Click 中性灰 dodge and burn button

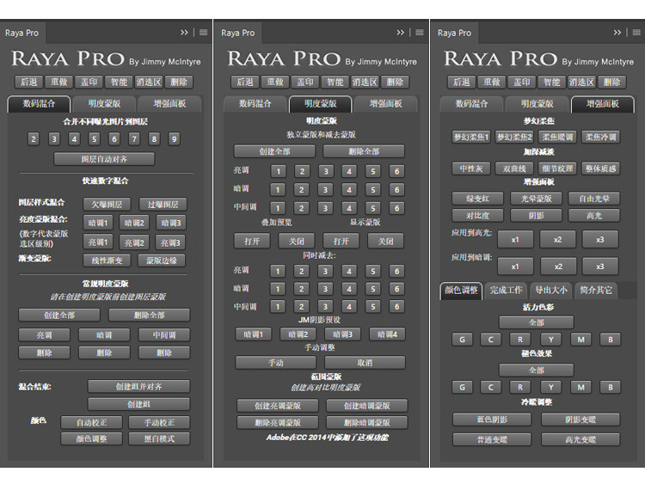click(x=471, y=168)
